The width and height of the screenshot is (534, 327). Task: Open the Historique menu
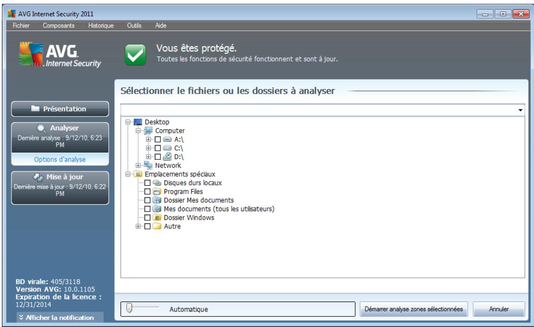tap(101, 26)
